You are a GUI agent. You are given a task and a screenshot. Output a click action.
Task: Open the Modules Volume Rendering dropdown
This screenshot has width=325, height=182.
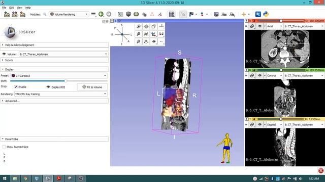(69, 14)
